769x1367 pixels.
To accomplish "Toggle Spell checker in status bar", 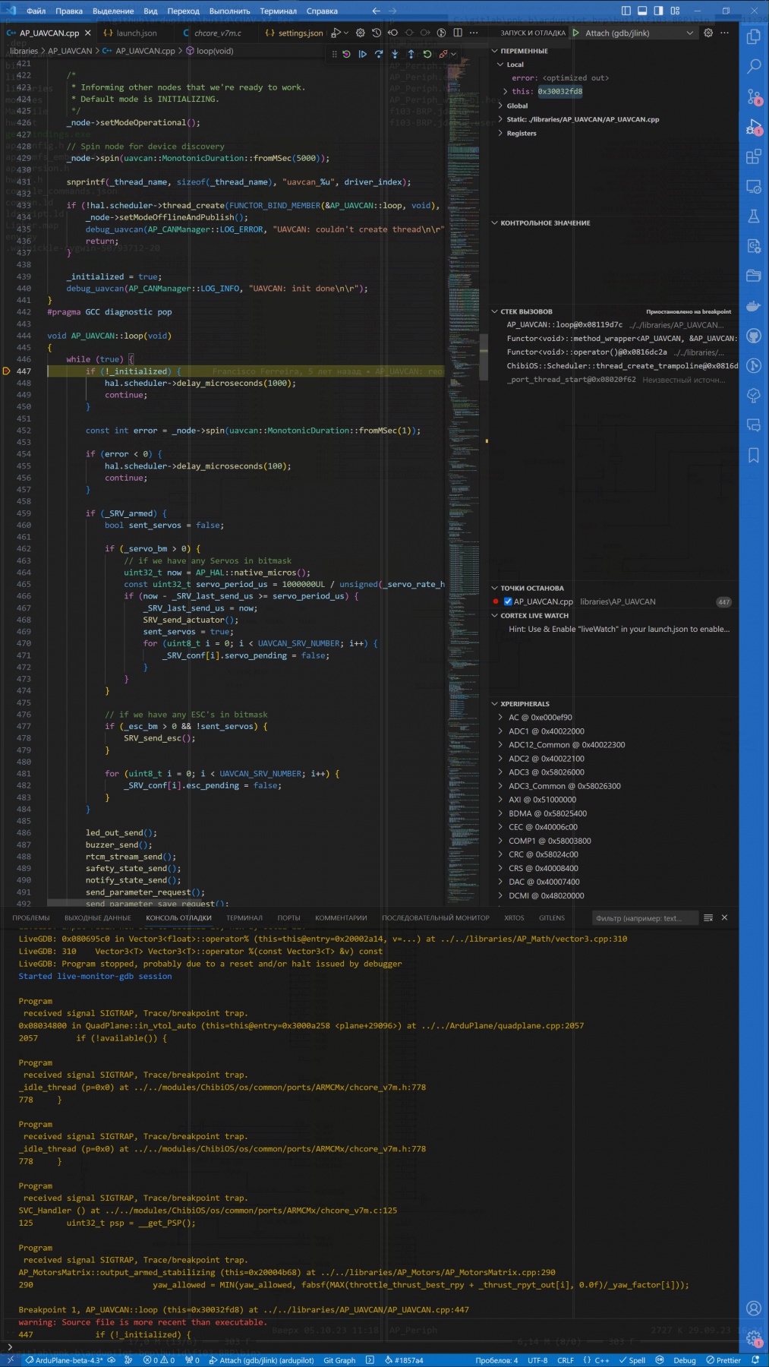I will [632, 1360].
